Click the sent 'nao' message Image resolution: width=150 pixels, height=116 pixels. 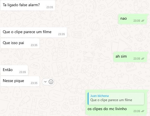[x=132, y=19]
